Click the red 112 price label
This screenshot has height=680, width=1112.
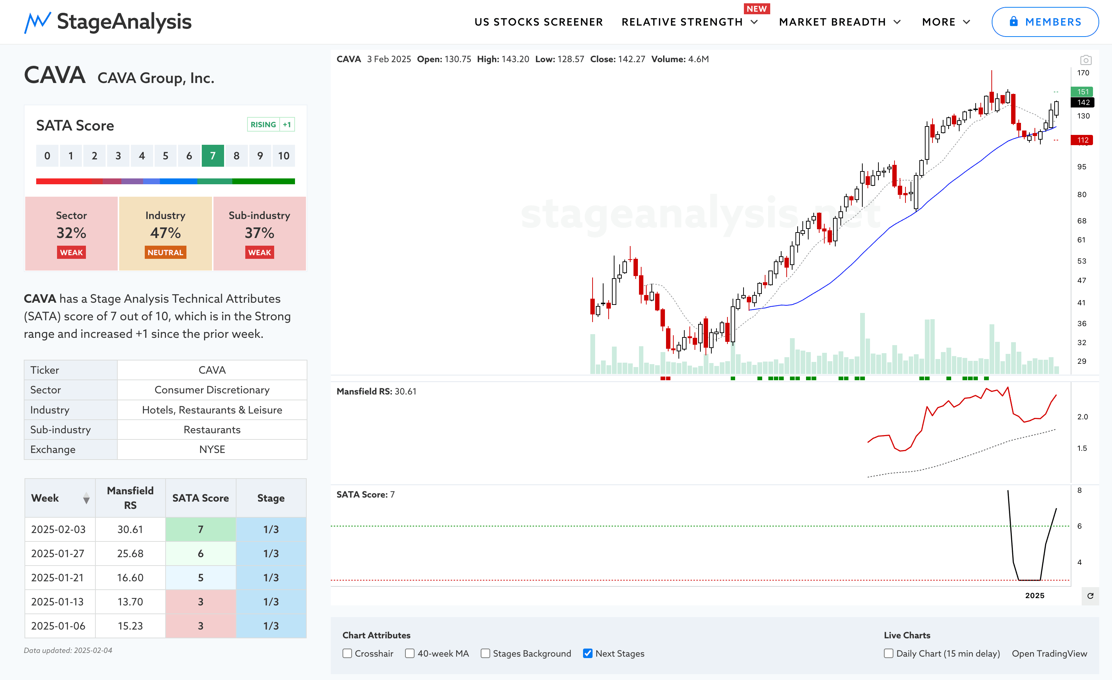[x=1082, y=140]
